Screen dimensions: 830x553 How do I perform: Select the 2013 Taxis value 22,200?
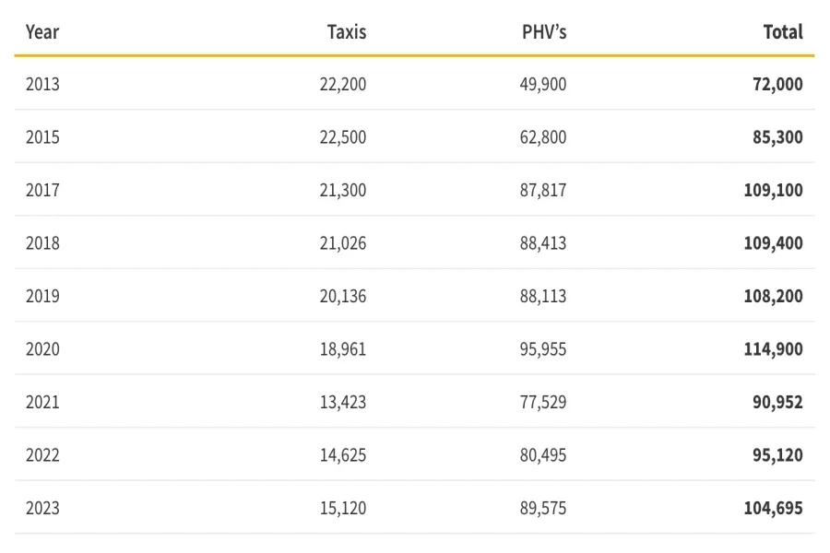(343, 85)
